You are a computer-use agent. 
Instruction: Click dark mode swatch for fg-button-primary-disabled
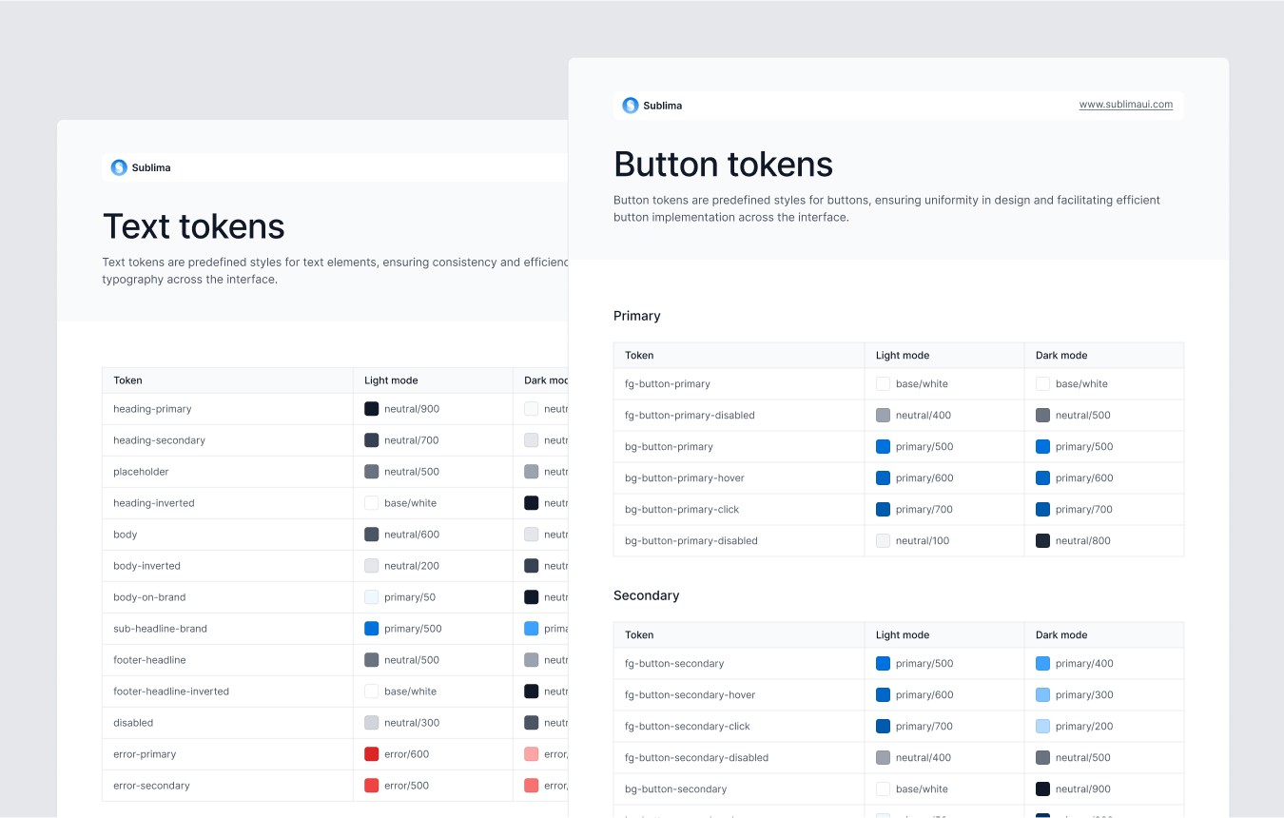tap(1042, 416)
